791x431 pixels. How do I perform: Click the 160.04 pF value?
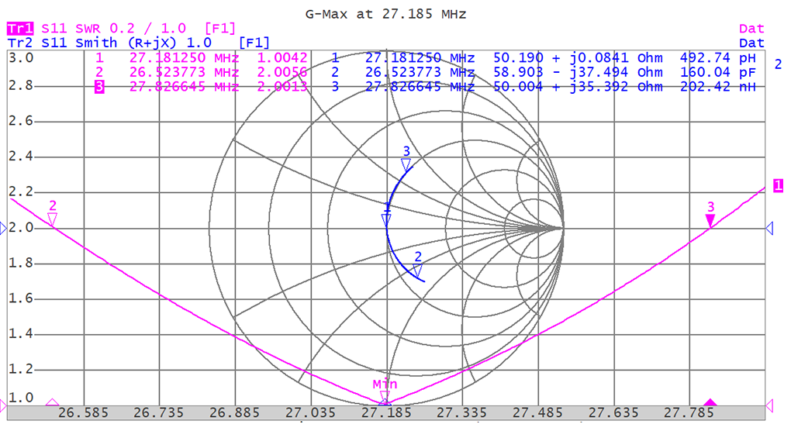[718, 72]
